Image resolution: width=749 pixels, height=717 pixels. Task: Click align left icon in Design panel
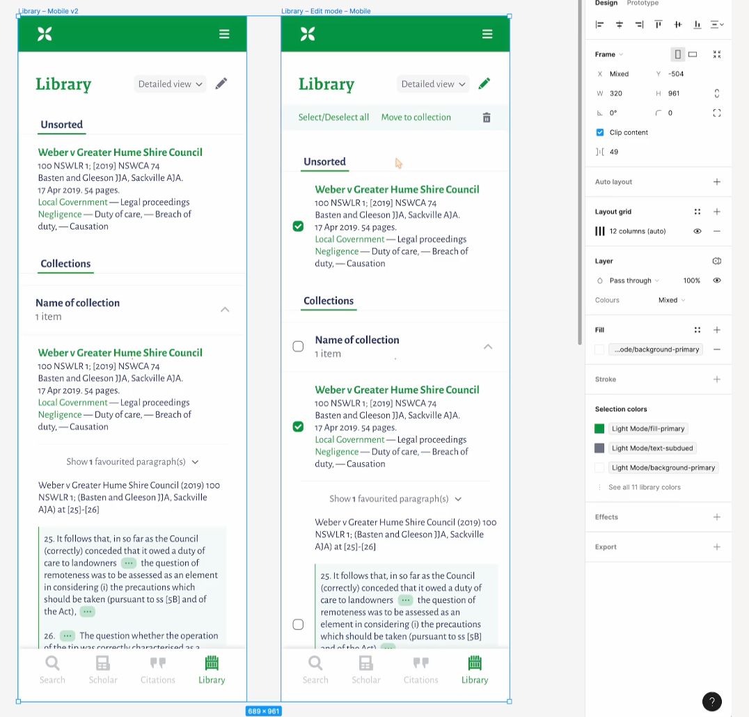point(599,24)
